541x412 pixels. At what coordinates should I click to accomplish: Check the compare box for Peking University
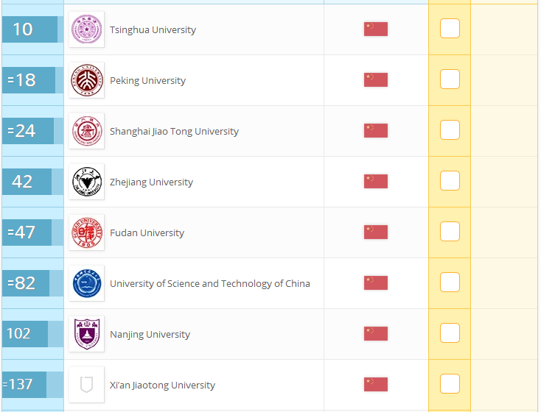pyautogui.click(x=450, y=79)
